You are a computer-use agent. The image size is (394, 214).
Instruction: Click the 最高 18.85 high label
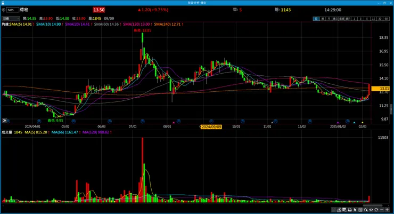click(x=143, y=30)
